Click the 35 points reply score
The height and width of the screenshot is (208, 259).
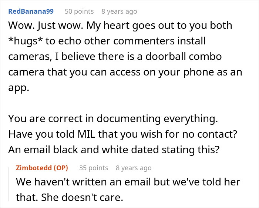click(94, 168)
